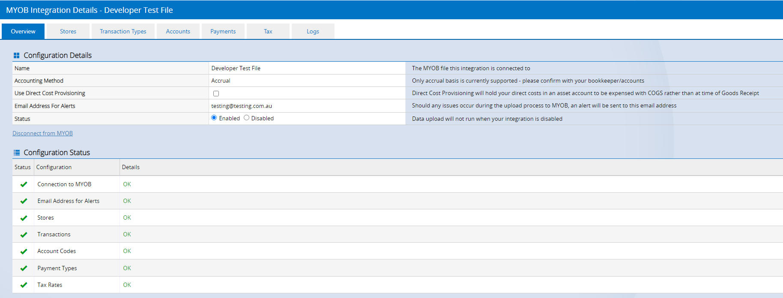The width and height of the screenshot is (783, 298).
Task: Click the Accrual accounting method value
Action: pyautogui.click(x=221, y=80)
